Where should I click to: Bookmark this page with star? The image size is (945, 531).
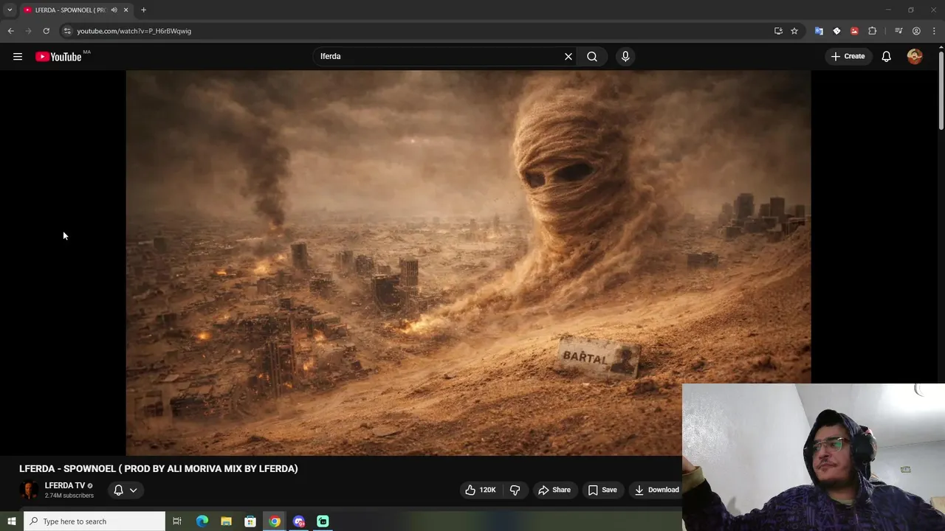[794, 31]
